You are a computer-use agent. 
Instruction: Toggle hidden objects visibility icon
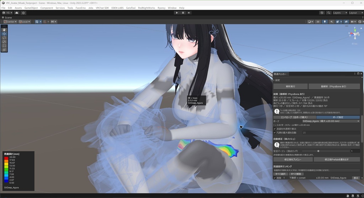tap(346, 22)
